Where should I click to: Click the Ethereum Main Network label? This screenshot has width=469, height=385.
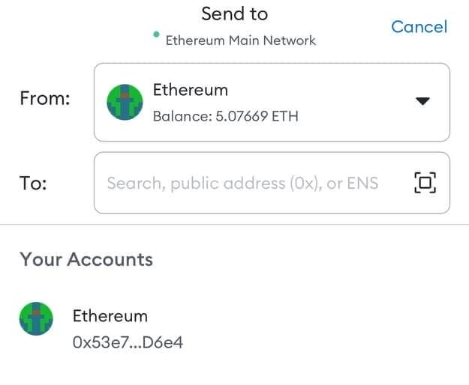pos(240,40)
